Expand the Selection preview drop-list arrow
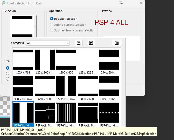Viewport: 174px width, 140px height. pos(35,26)
